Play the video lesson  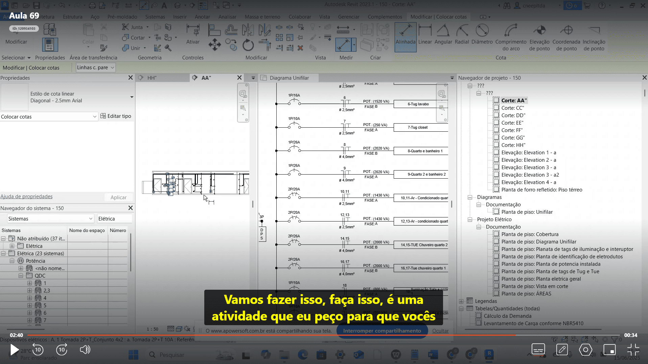(x=14, y=350)
